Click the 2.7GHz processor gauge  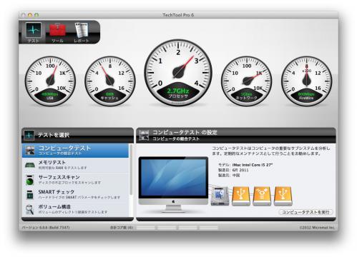click(178, 73)
